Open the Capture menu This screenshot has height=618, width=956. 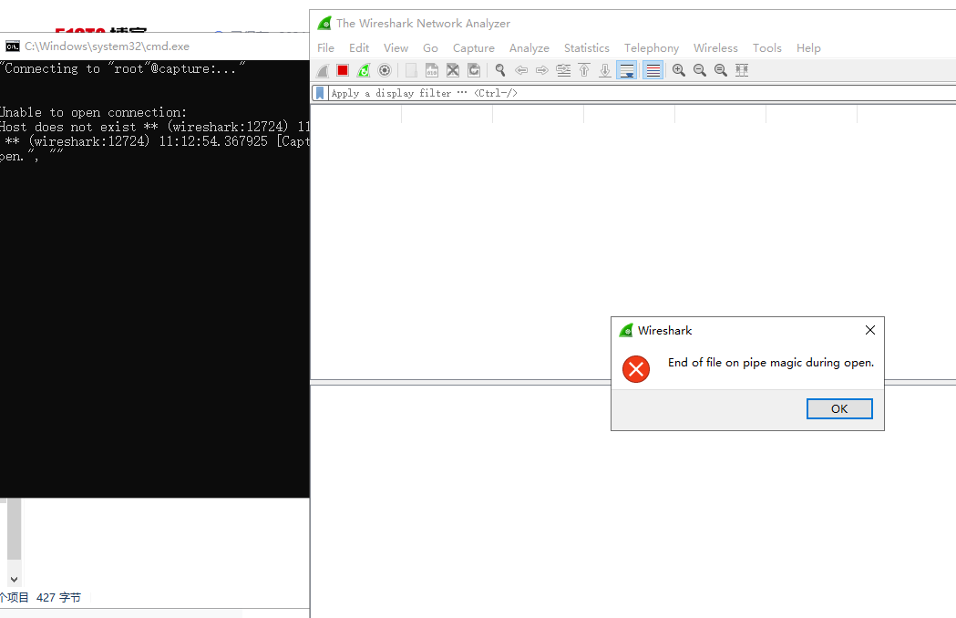pyautogui.click(x=474, y=48)
